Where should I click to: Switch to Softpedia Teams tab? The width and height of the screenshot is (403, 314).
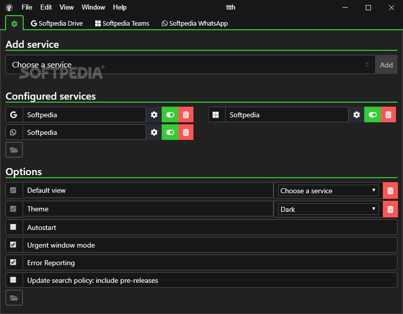pyautogui.click(x=122, y=23)
